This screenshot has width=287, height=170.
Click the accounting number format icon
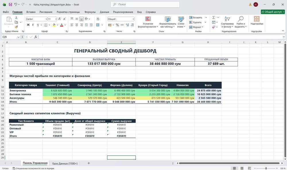(110, 25)
